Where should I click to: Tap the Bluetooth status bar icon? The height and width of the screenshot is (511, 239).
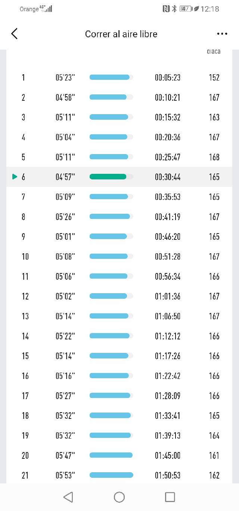tap(174, 9)
